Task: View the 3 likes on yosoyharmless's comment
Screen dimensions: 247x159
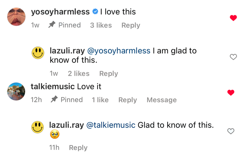Action: (x=101, y=25)
